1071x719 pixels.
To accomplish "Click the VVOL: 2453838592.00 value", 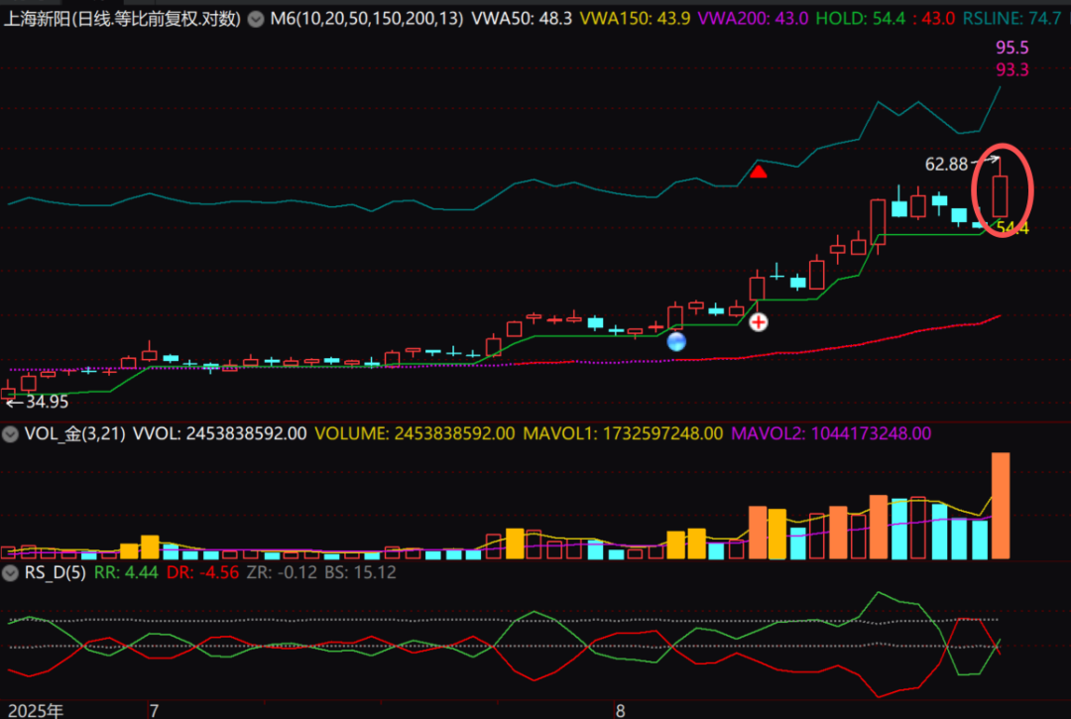I will [219, 433].
